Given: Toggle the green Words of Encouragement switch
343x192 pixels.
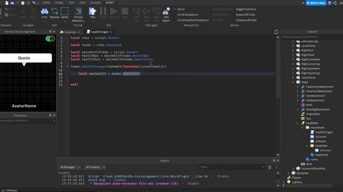Looking at the screenshot, I should [x=50, y=38].
